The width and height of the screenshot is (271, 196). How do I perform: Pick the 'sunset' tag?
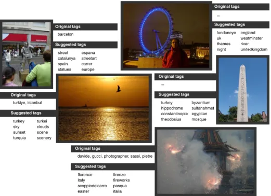click(x=19, y=132)
